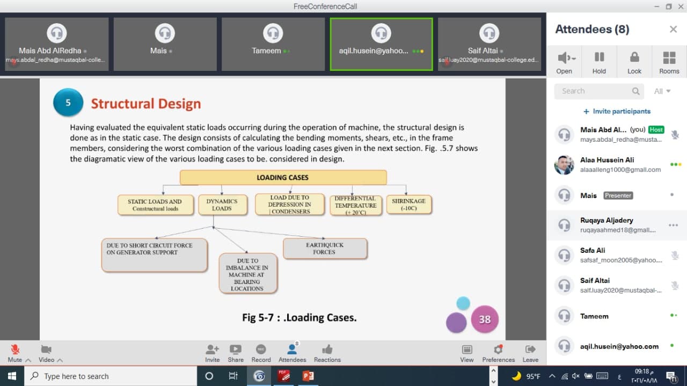
Task: Start screen sharing with Share icon
Action: pos(235,349)
